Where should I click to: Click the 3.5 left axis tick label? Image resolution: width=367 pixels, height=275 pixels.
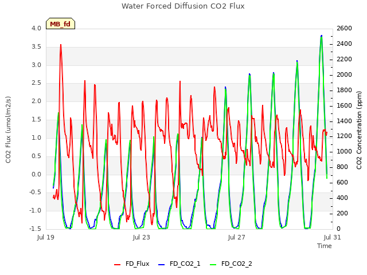pos(36,46)
